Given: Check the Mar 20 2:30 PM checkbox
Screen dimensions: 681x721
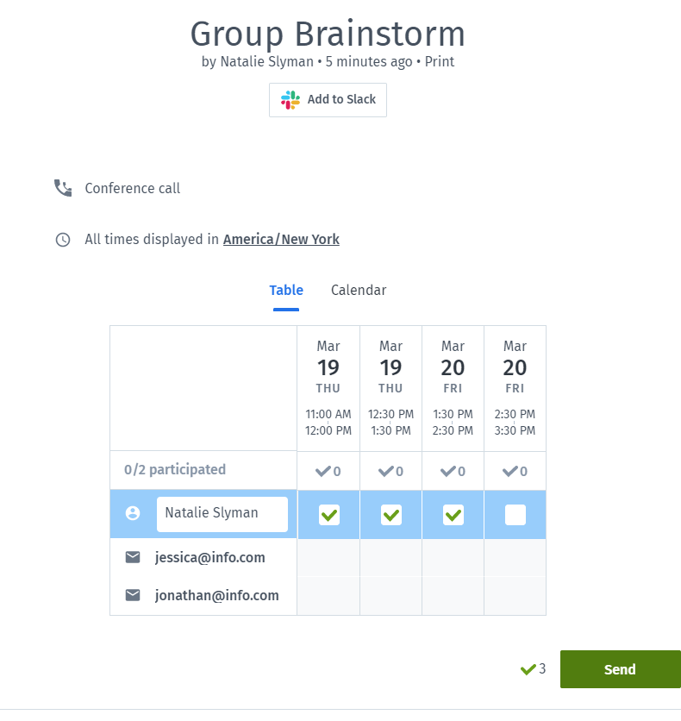Looking at the screenshot, I should (515, 515).
